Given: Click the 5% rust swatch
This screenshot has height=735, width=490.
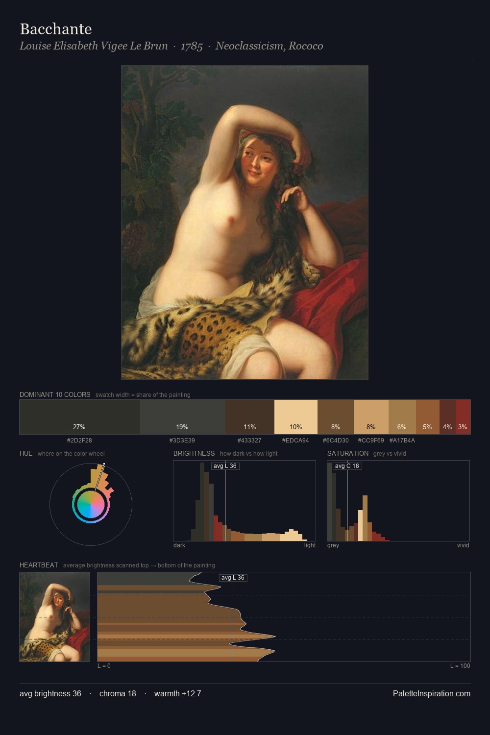Looking at the screenshot, I should (x=428, y=417).
